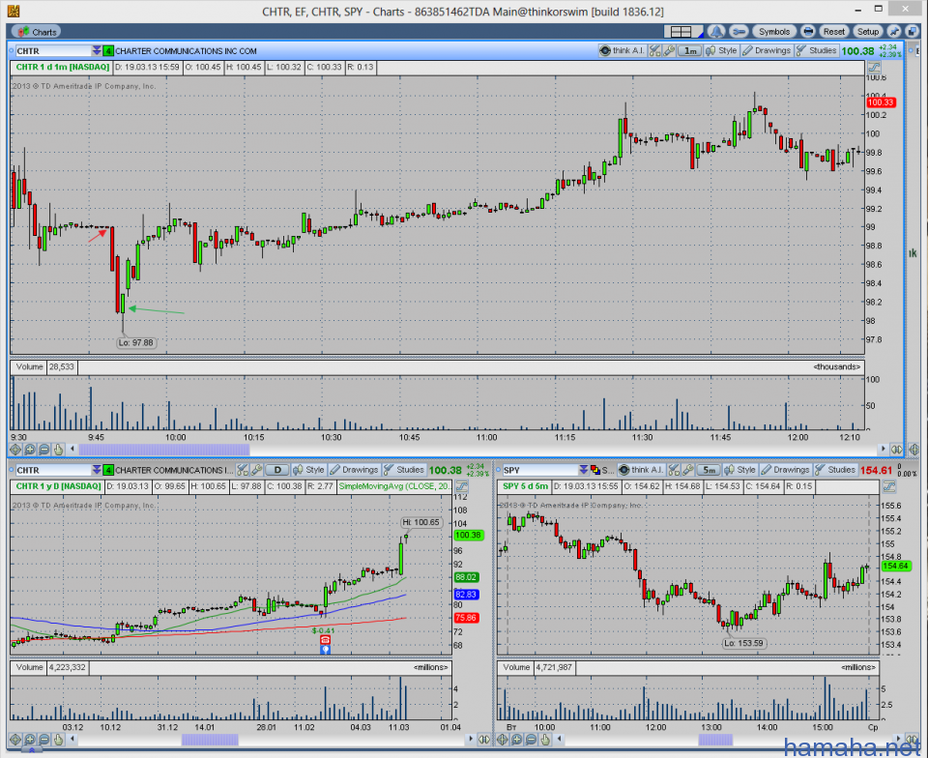This screenshot has width=928, height=758.
Task: Expand the top chart CHTR symbol dropdown arrow
Action: tap(97, 51)
